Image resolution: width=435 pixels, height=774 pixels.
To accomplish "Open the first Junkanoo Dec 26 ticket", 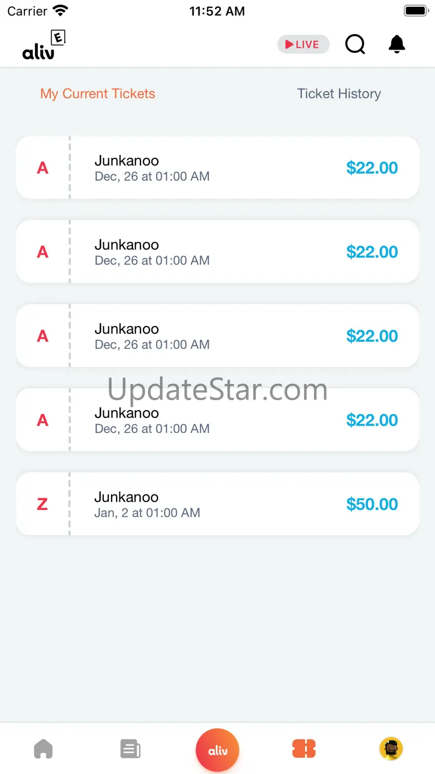I will click(x=217, y=167).
